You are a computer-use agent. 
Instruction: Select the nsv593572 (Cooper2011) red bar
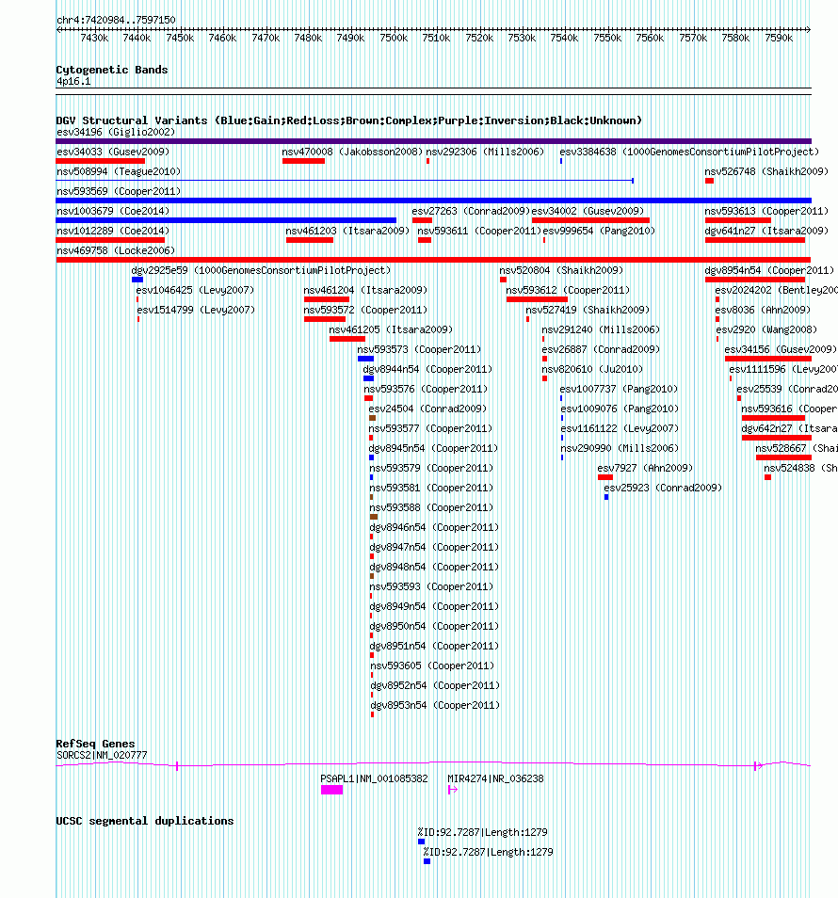pyautogui.click(x=325, y=319)
